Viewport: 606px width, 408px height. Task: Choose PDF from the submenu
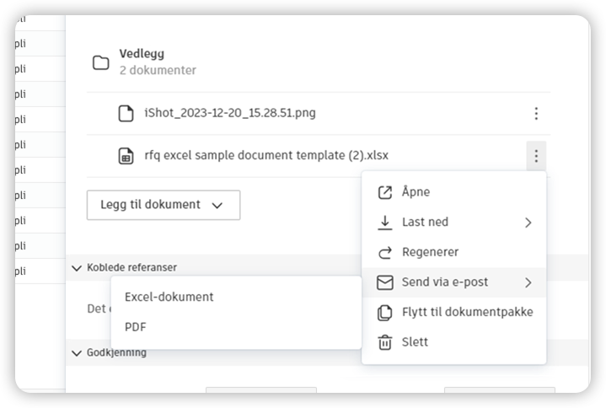click(136, 326)
